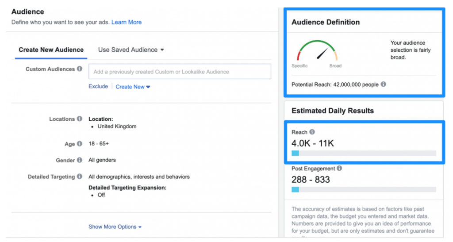Screen dimensions: 453x242
Task: Click the 18 - 65+ age range
Action: point(99,143)
